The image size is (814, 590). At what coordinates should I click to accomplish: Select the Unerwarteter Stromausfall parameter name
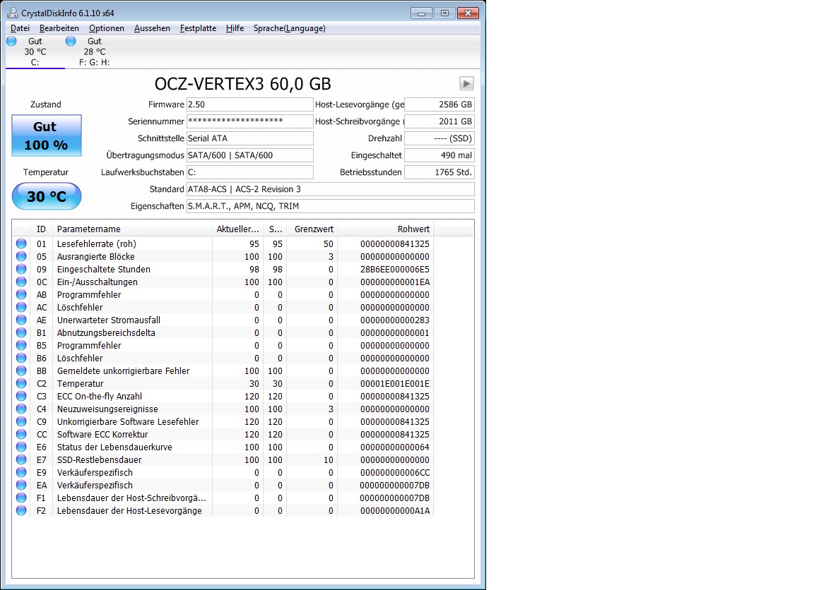point(109,320)
